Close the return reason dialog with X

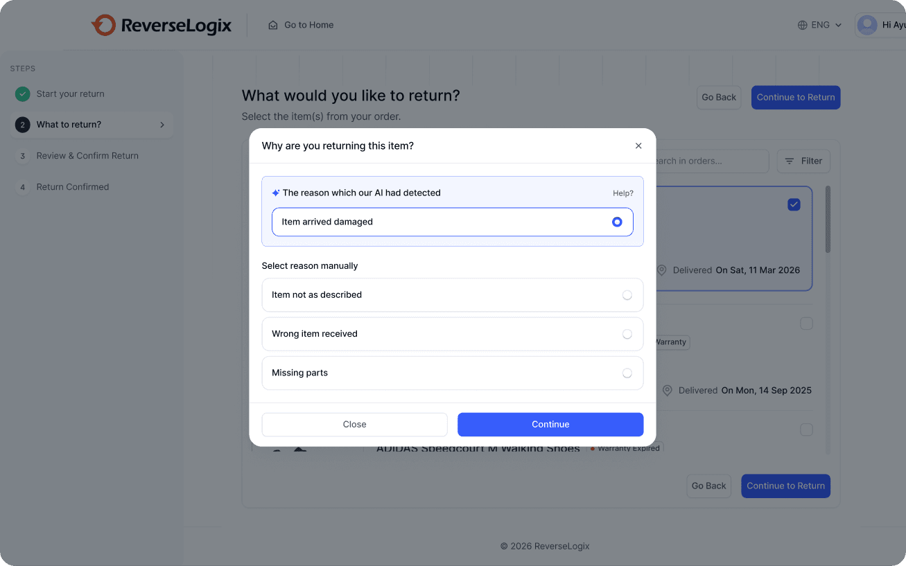638,145
